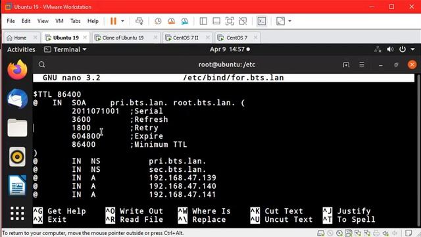Click the stretch guest display icon

pos(280,21)
